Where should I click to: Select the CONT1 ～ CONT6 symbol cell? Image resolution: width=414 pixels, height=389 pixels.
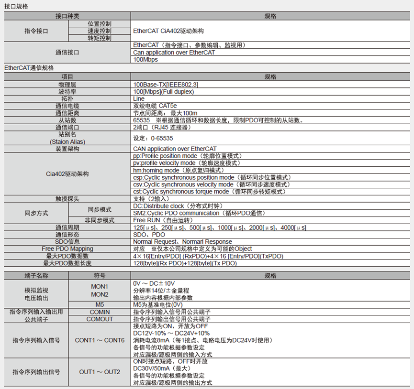[x=100, y=340]
